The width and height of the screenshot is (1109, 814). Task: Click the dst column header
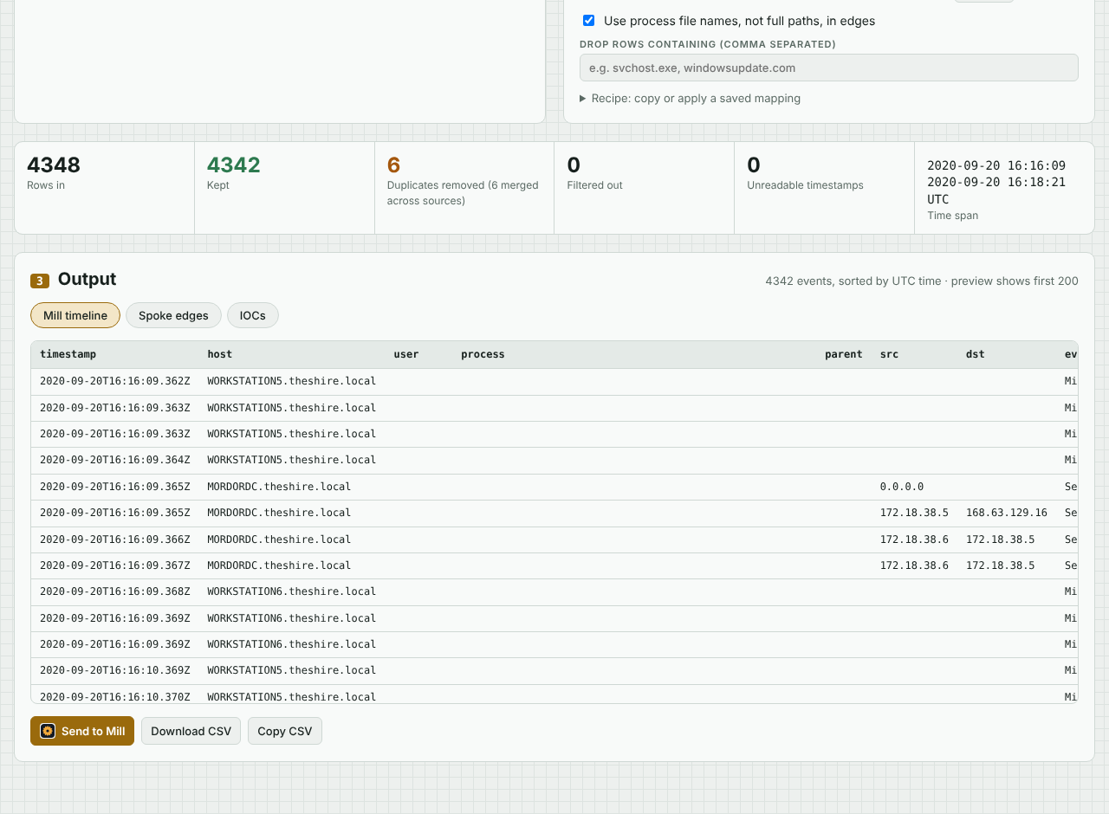pyautogui.click(x=976, y=354)
